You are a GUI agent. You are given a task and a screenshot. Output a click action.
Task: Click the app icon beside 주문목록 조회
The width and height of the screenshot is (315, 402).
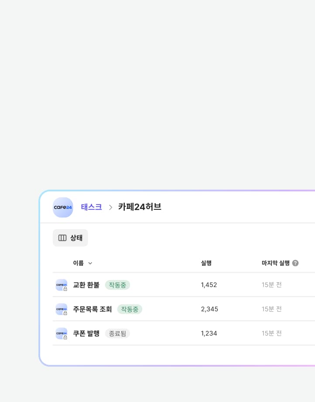pyautogui.click(x=61, y=309)
